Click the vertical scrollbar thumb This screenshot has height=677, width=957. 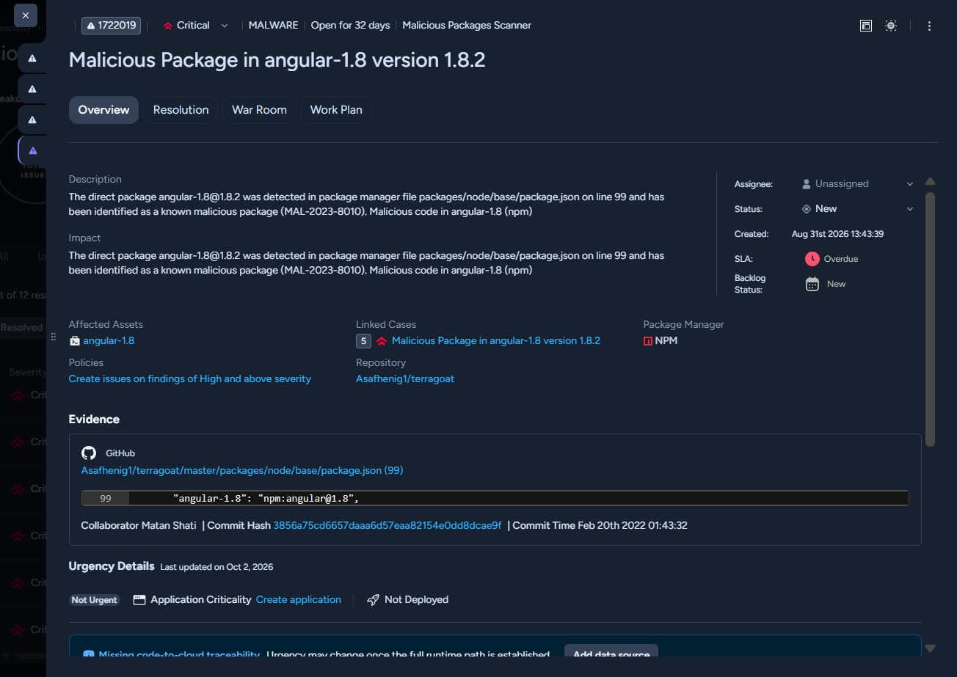930,319
